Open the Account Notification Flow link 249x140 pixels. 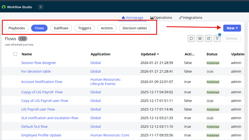point(42,82)
